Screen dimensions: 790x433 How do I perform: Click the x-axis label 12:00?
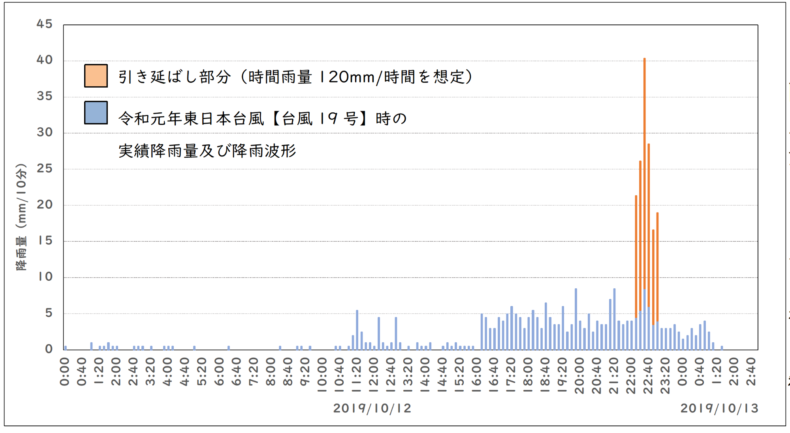(373, 375)
